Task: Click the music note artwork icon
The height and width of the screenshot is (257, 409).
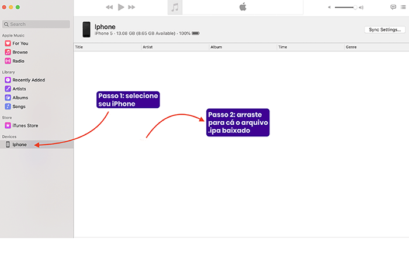Action: click(175, 8)
